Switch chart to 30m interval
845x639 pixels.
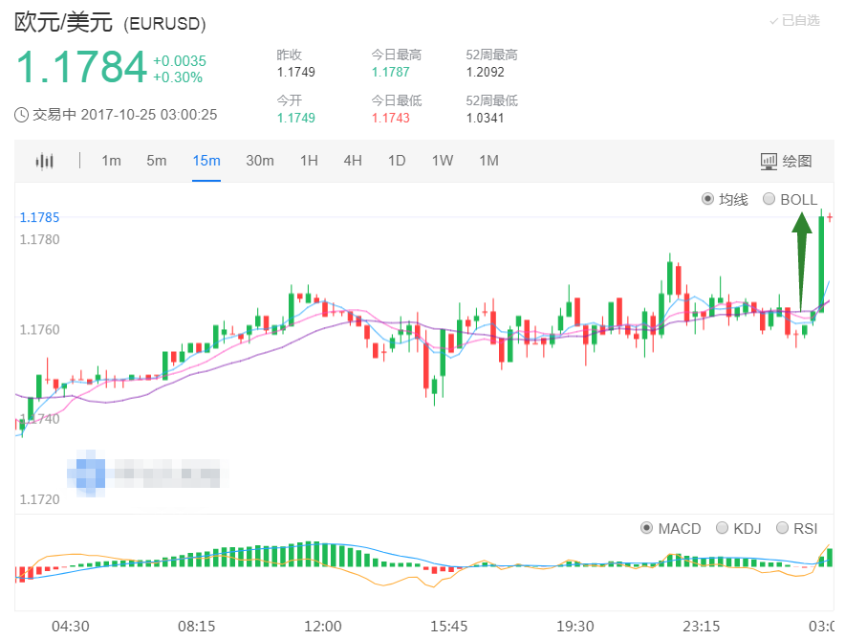pyautogui.click(x=260, y=161)
